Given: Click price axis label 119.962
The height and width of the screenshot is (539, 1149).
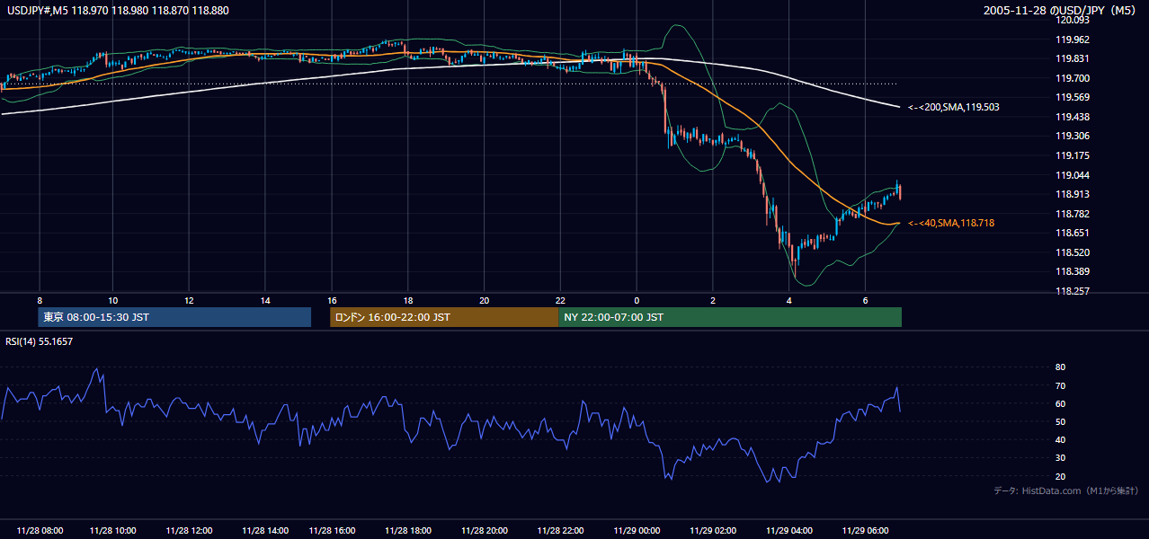Looking at the screenshot, I should (1072, 40).
